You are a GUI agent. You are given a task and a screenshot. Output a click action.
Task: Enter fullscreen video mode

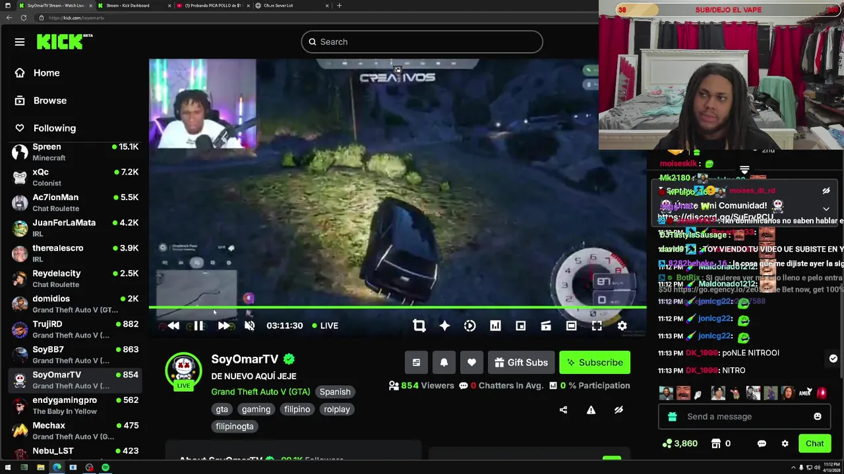(597, 325)
